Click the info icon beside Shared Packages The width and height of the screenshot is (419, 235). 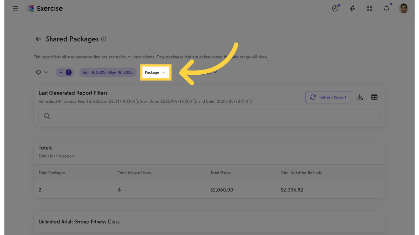[x=104, y=39]
